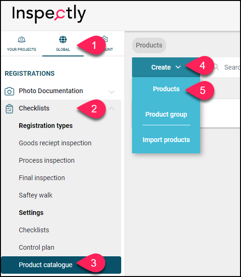The height and width of the screenshot is (277, 241).
Task: Click the magnifying glass search icon
Action: 216,67
